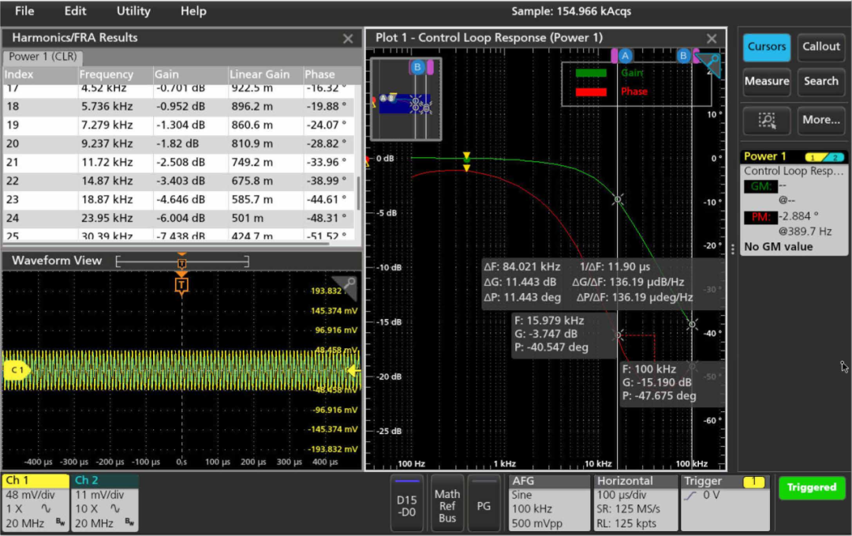
Task: Select the Power 1 (CLR) tab
Action: point(43,57)
